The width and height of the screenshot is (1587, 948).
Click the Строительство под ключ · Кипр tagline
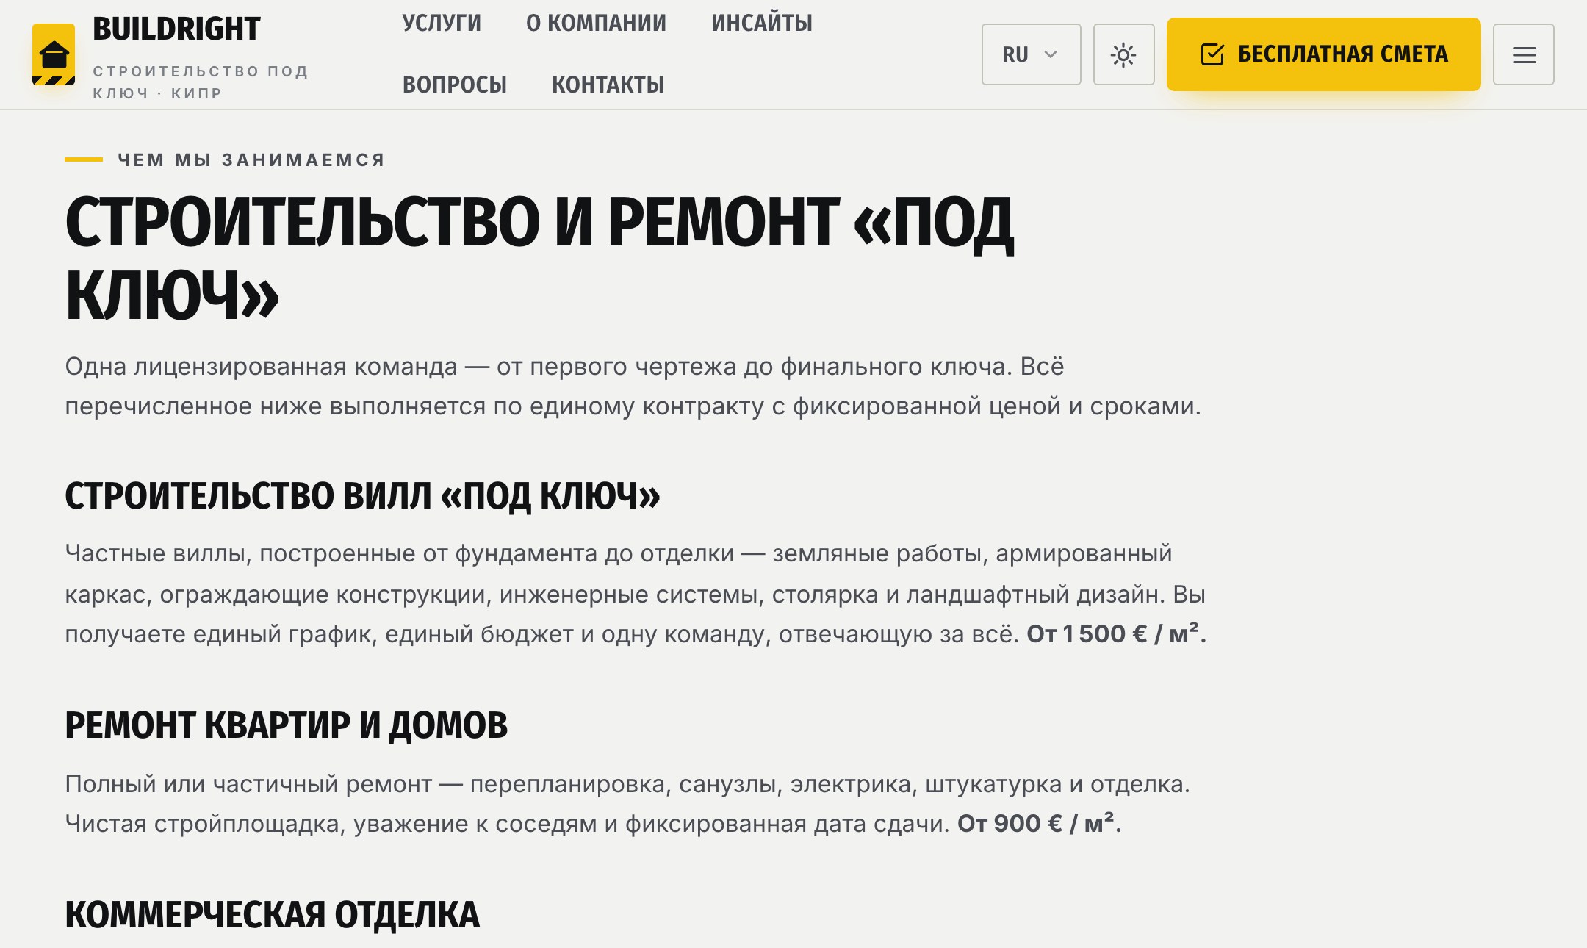201,82
